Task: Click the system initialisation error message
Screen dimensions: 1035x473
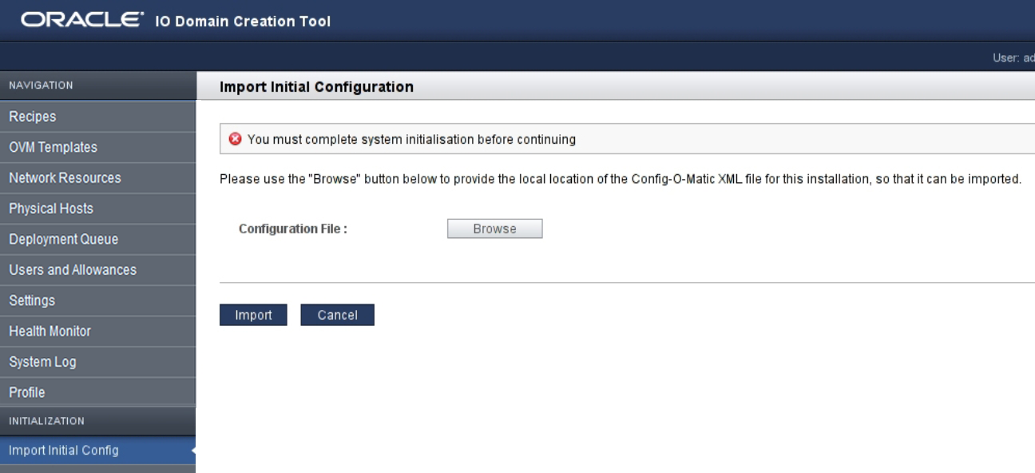Action: tap(411, 139)
